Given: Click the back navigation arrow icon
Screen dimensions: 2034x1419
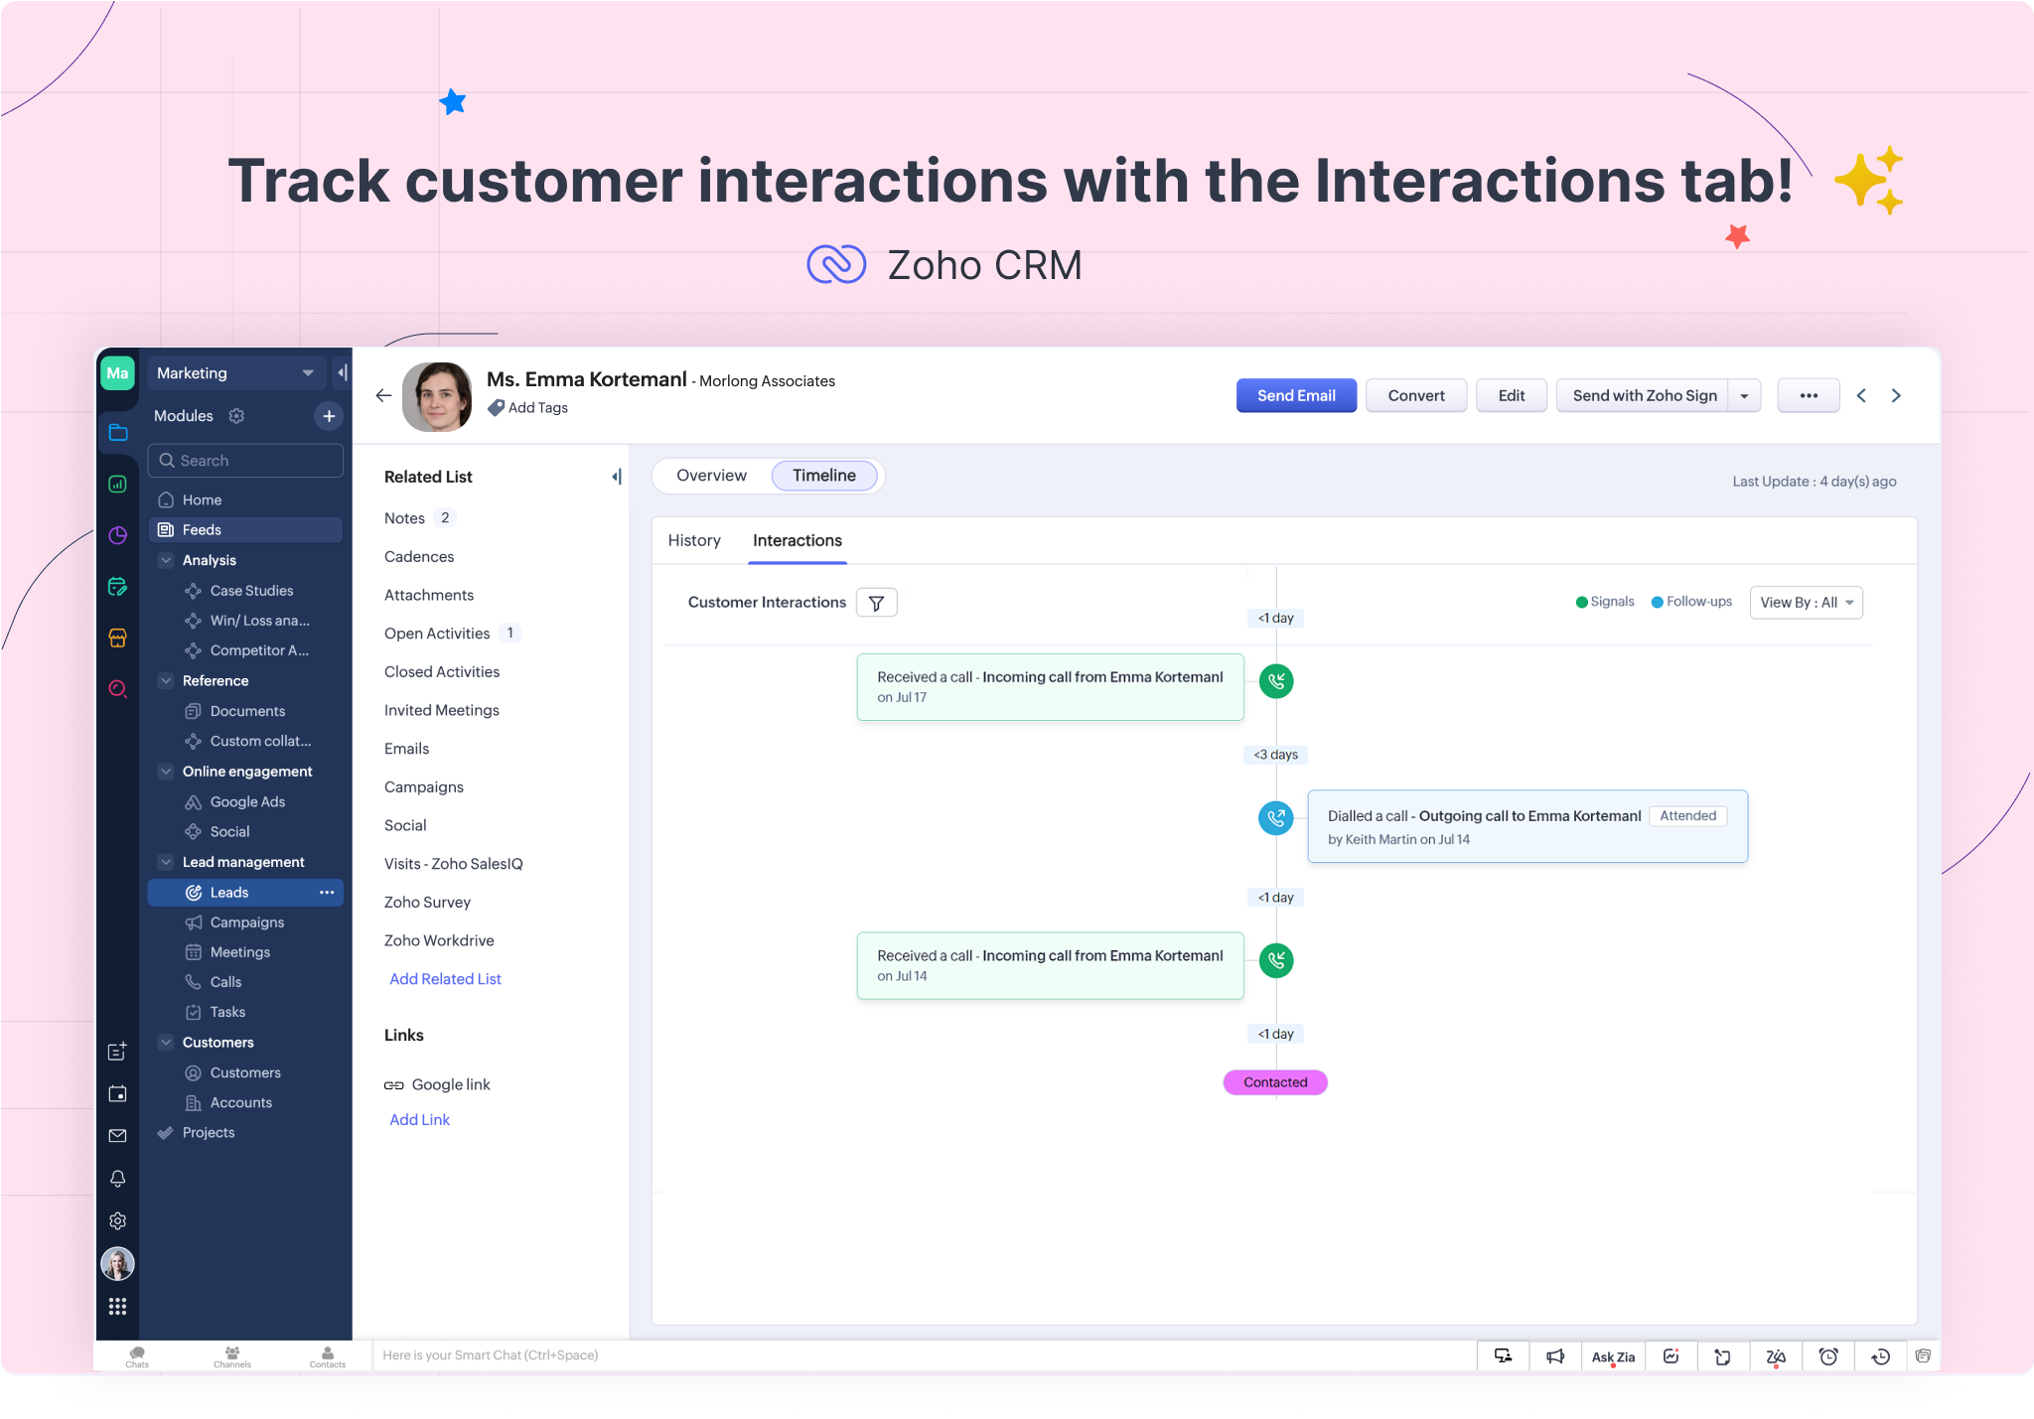Looking at the screenshot, I should pos(383,397).
